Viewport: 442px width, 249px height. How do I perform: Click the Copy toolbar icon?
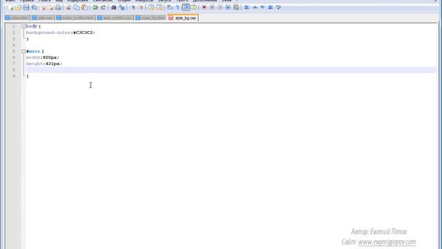pyautogui.click(x=77, y=8)
